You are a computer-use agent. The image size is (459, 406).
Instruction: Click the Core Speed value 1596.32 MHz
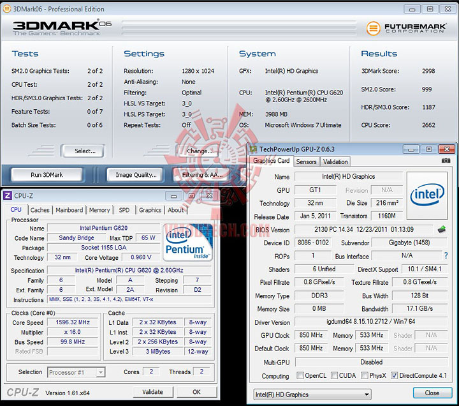(x=73, y=322)
